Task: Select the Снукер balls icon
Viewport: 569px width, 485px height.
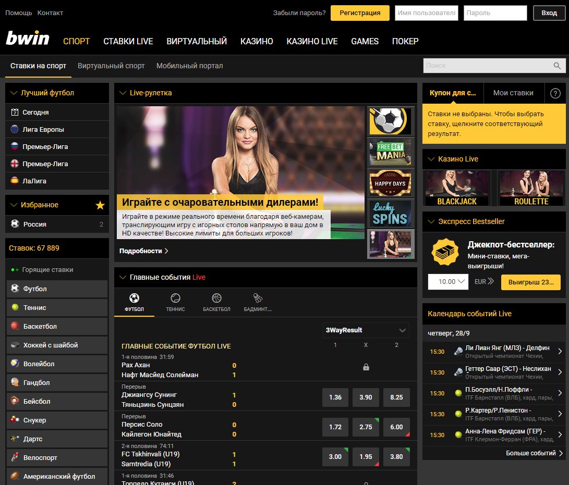Action: [15, 420]
